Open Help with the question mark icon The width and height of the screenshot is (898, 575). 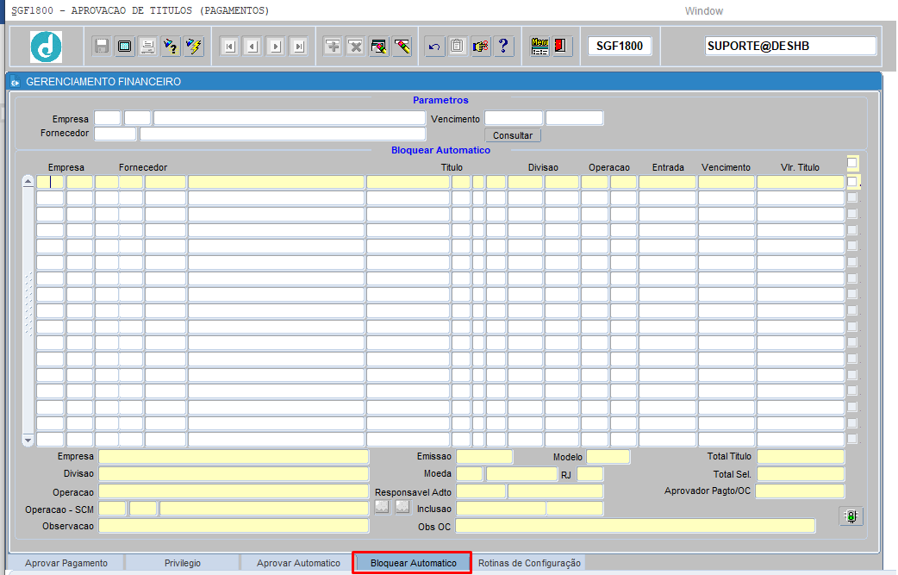503,47
